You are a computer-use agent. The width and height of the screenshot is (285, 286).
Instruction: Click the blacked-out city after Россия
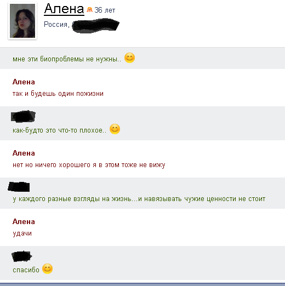pos(95,26)
